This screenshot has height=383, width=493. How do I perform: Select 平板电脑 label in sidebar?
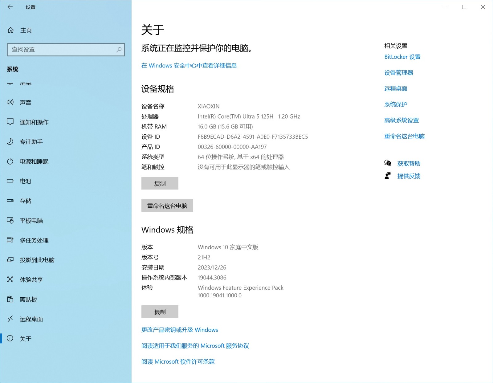(x=31, y=221)
